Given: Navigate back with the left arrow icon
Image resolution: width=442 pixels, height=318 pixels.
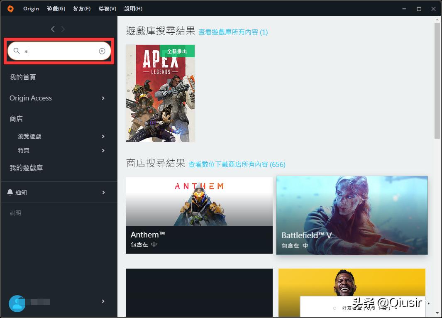Looking at the screenshot, I should [52, 29].
